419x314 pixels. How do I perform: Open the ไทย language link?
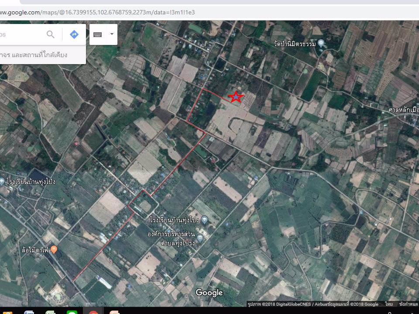(x=388, y=304)
